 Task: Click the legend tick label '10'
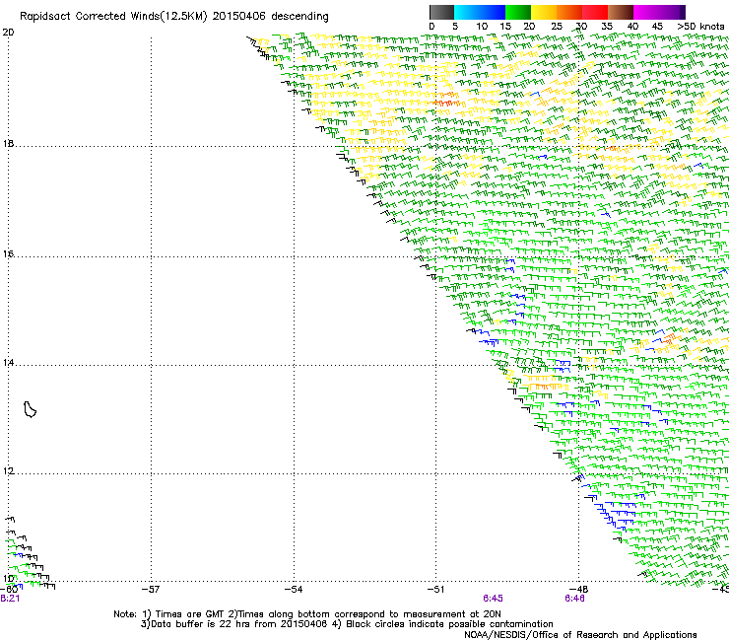pyautogui.click(x=482, y=27)
